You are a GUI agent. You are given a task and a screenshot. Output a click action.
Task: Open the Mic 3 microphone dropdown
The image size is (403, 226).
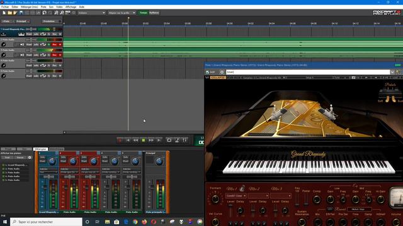click(x=281, y=196)
